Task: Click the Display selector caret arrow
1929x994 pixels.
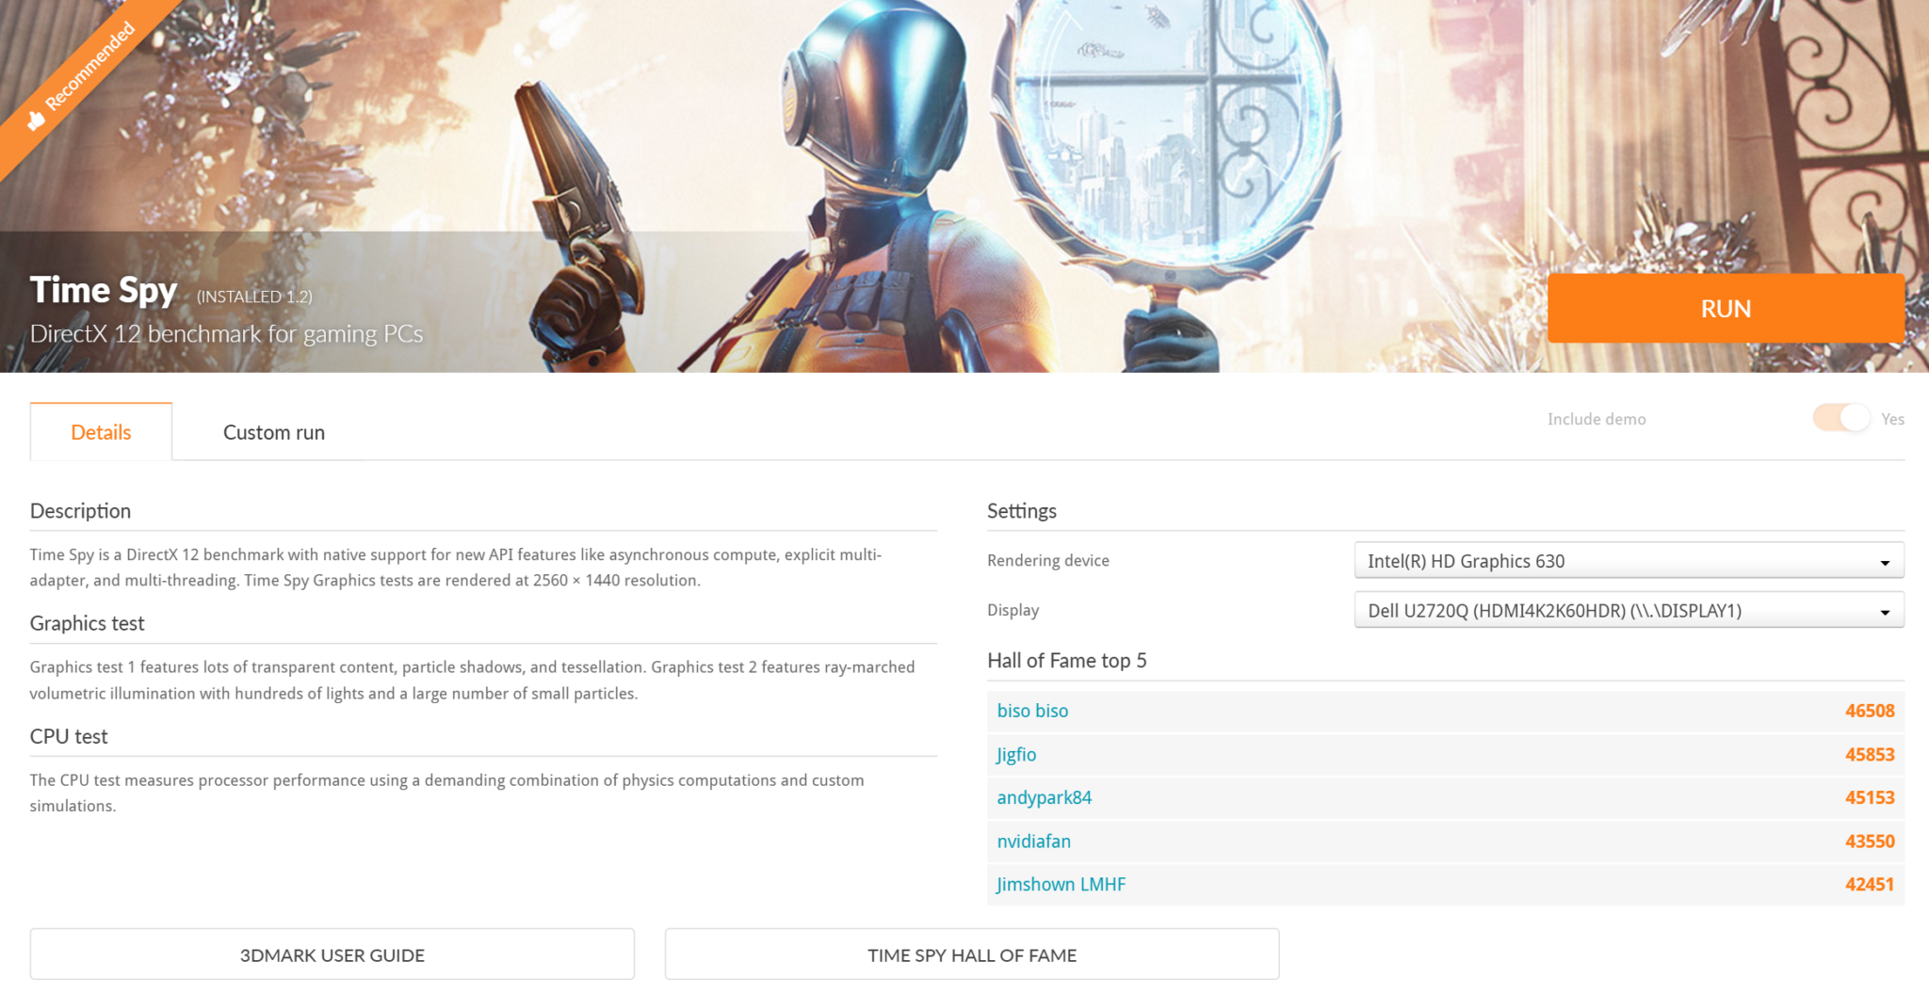Action: click(x=1887, y=610)
